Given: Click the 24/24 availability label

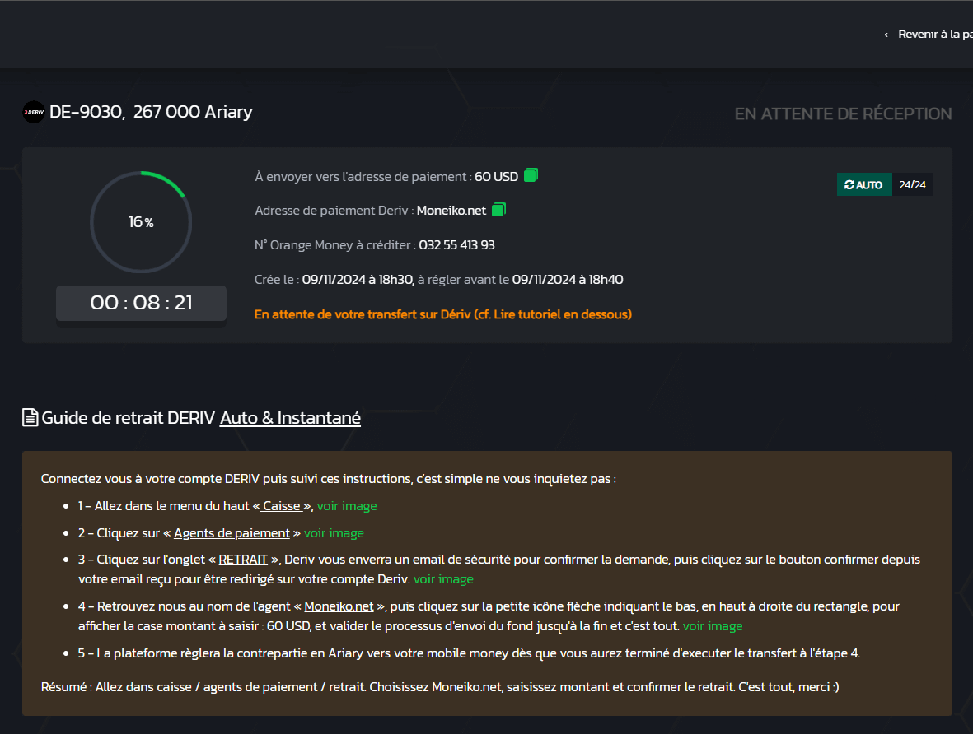Looking at the screenshot, I should [x=912, y=185].
